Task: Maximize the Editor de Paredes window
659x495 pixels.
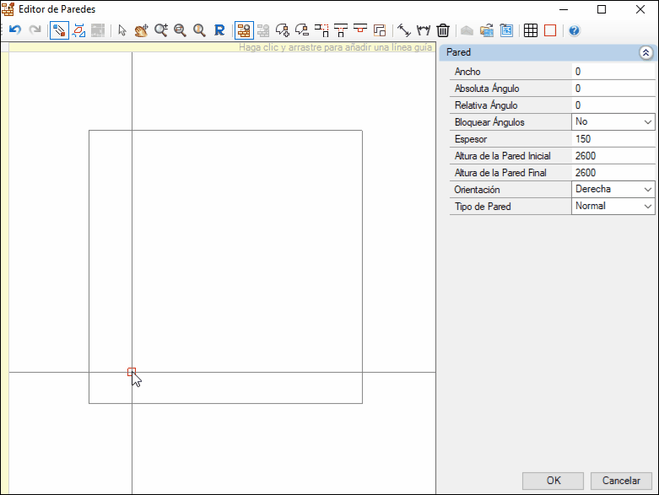Action: coord(602,9)
